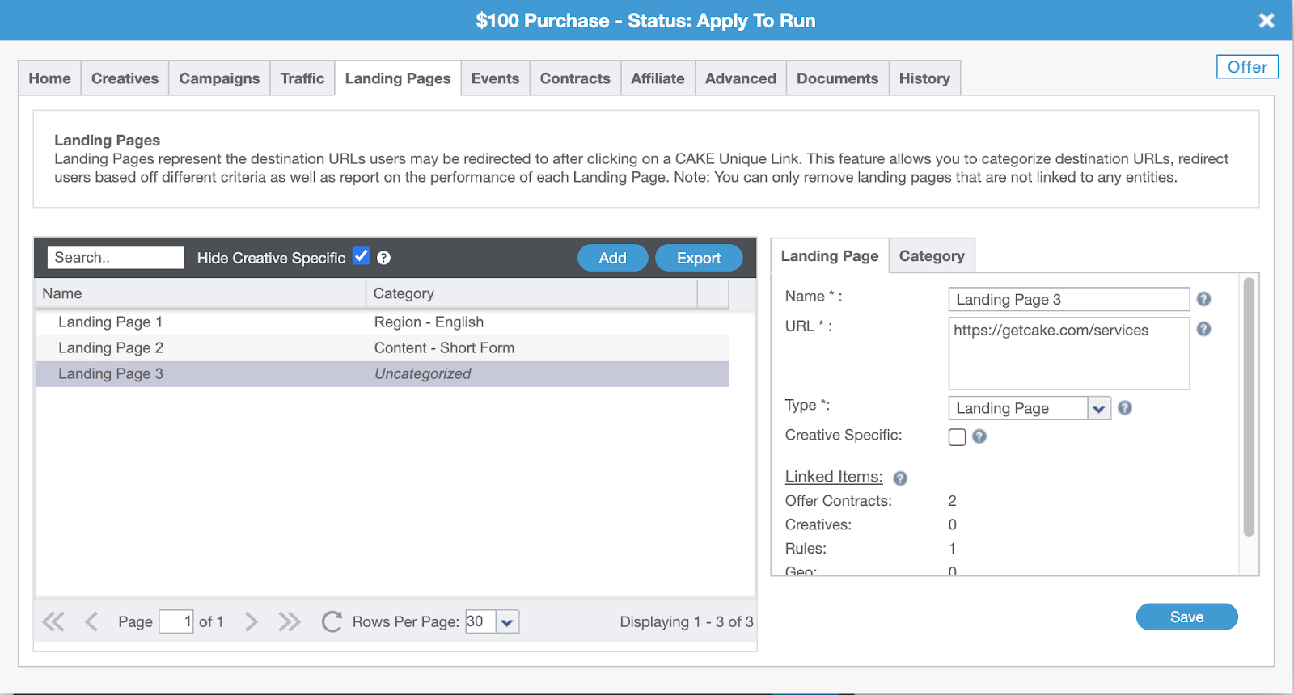Click help icon next to Type dropdown
The image size is (1294, 695).
click(x=1124, y=408)
